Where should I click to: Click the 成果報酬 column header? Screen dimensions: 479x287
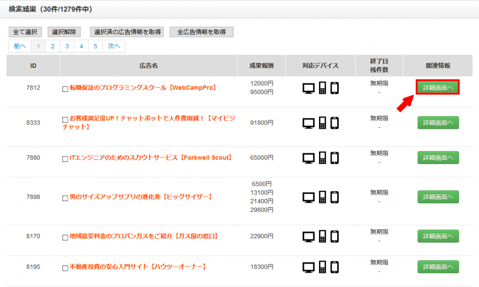click(x=262, y=66)
